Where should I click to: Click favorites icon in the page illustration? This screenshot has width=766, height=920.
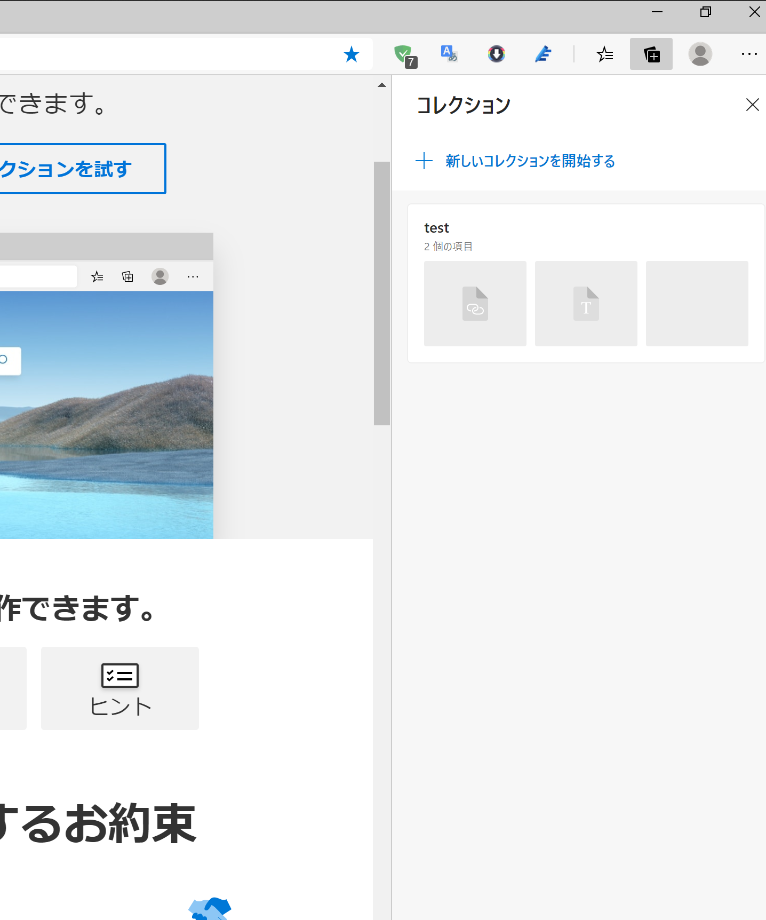point(97,276)
